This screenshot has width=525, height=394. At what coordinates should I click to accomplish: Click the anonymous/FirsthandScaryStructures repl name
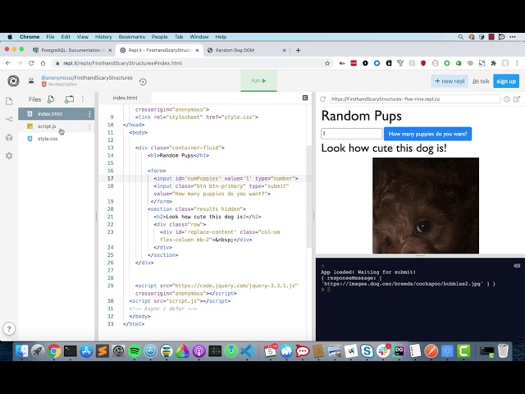(87, 78)
